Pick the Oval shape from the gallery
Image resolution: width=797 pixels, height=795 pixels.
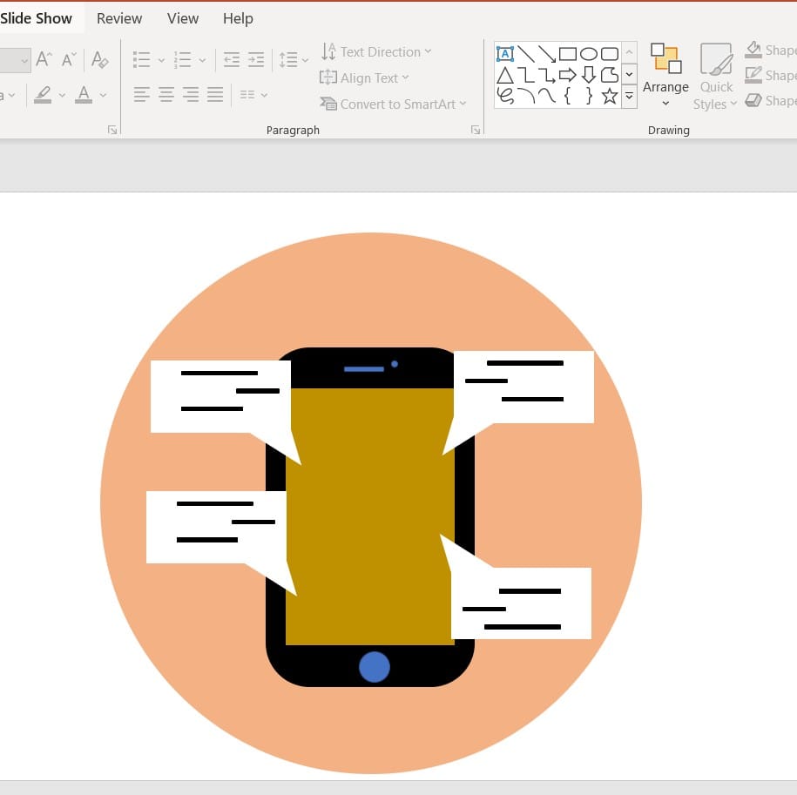coord(589,54)
